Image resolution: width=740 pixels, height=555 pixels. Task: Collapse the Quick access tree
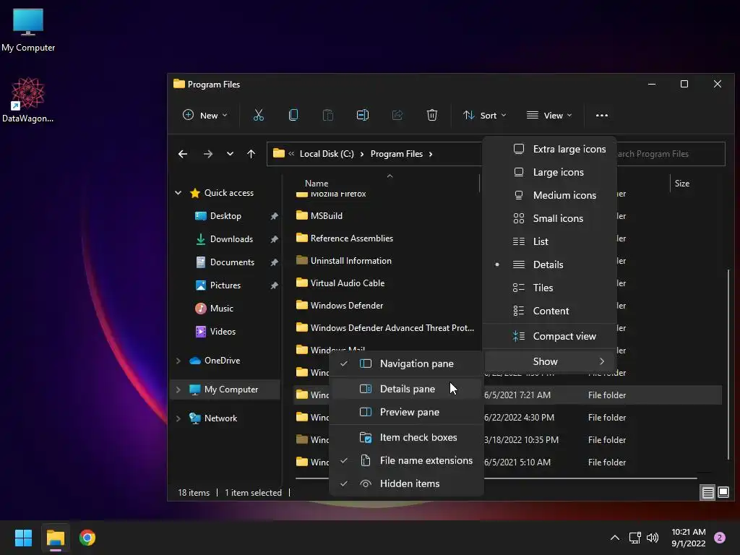(178, 193)
